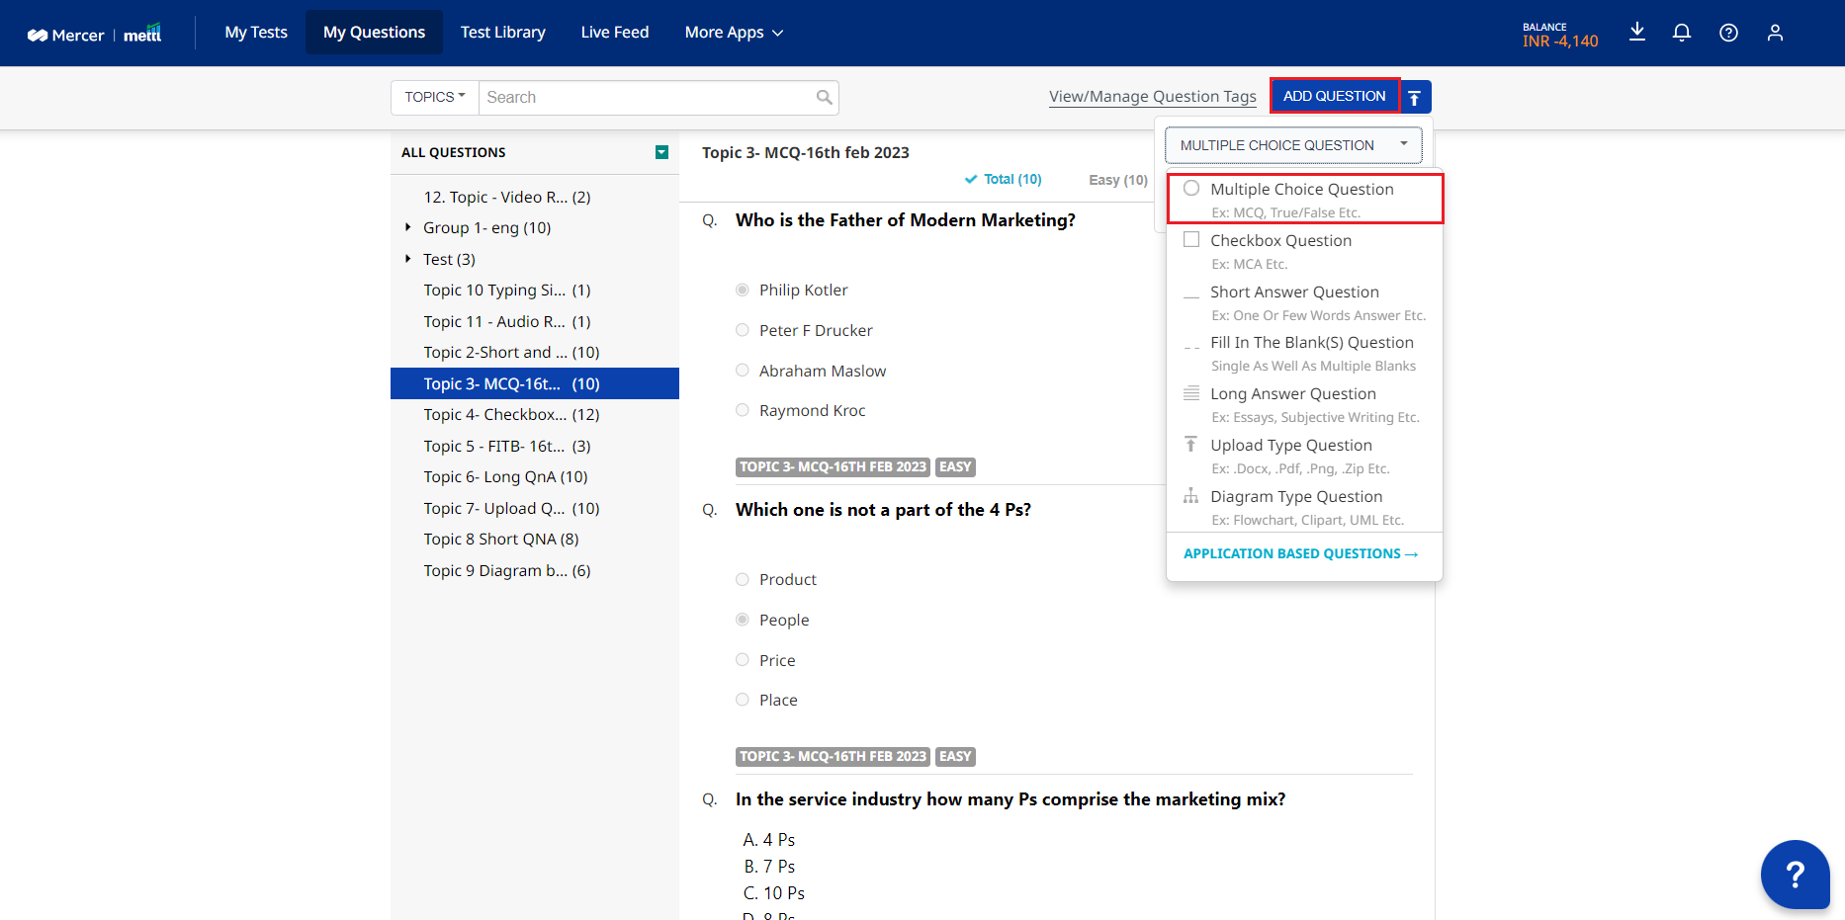
Task: Go to My Tests tab
Action: [x=256, y=33]
